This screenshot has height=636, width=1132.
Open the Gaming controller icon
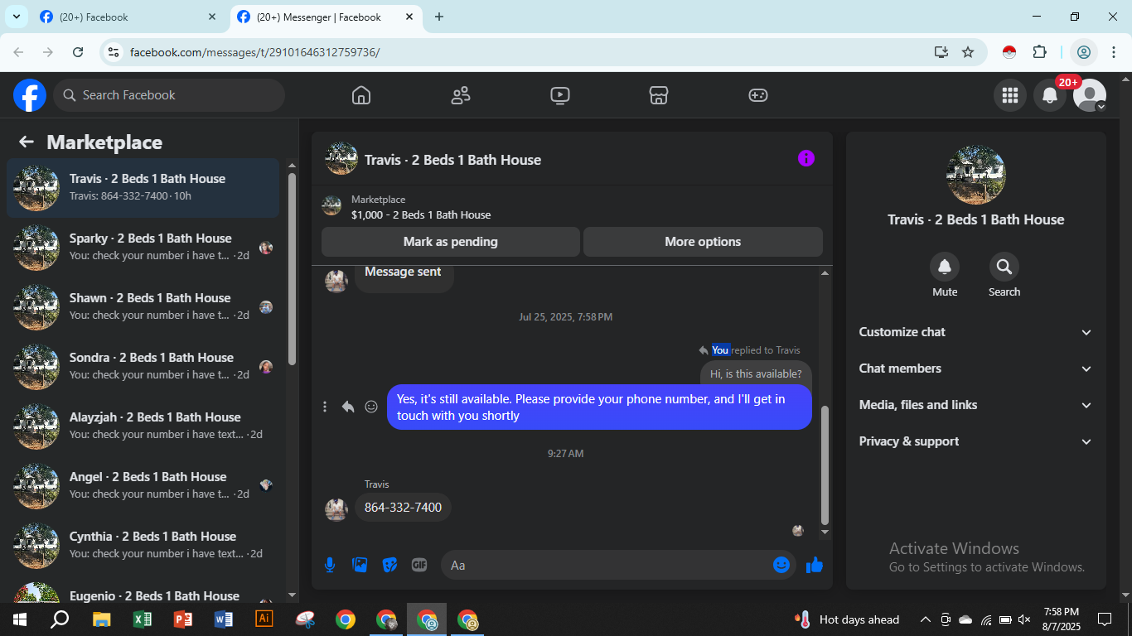(x=758, y=95)
